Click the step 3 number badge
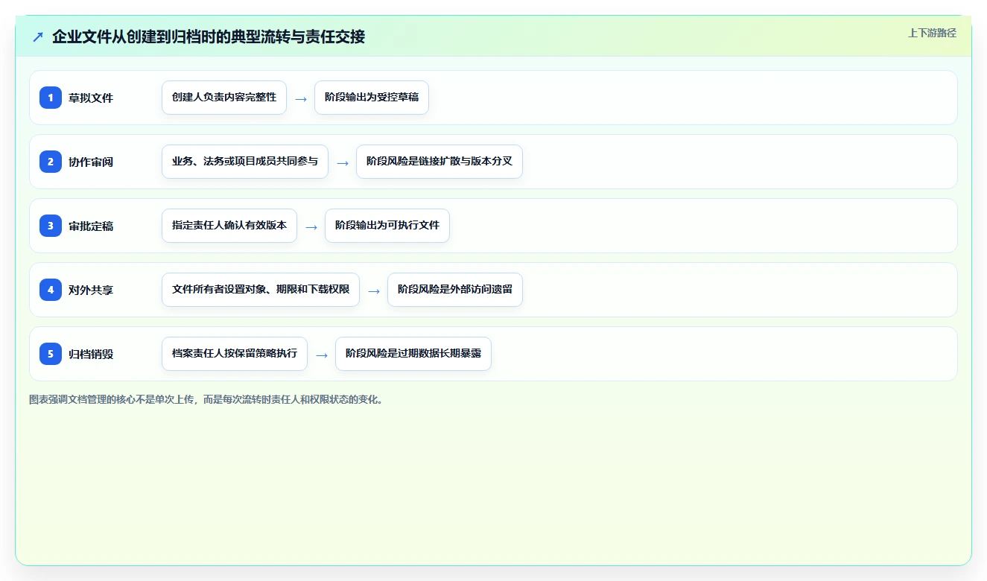Viewport: 987px width, 581px height. 51,226
